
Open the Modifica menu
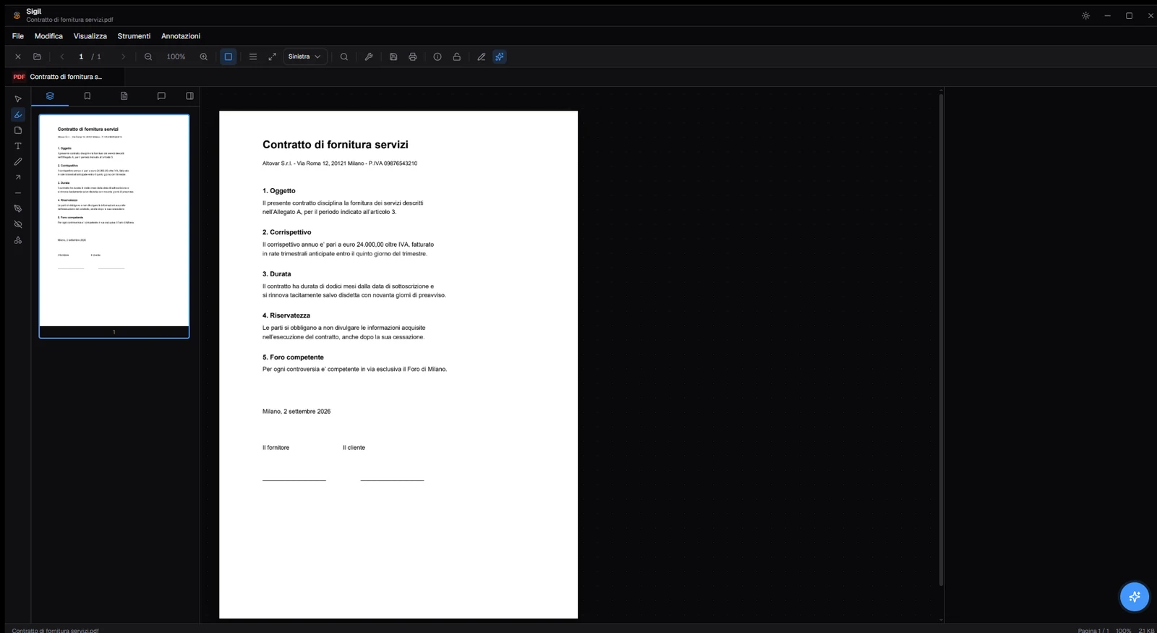coord(48,36)
